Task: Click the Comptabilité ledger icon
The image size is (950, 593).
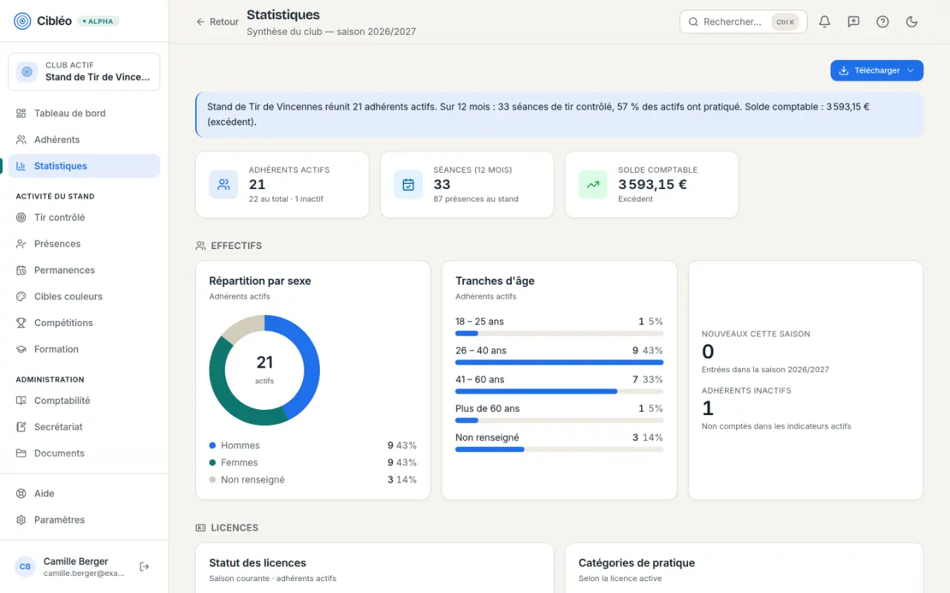Action: pos(22,400)
